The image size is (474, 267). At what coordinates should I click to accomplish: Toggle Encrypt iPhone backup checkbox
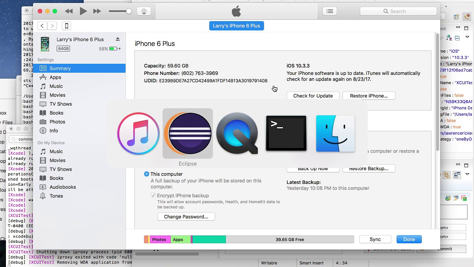153,195
